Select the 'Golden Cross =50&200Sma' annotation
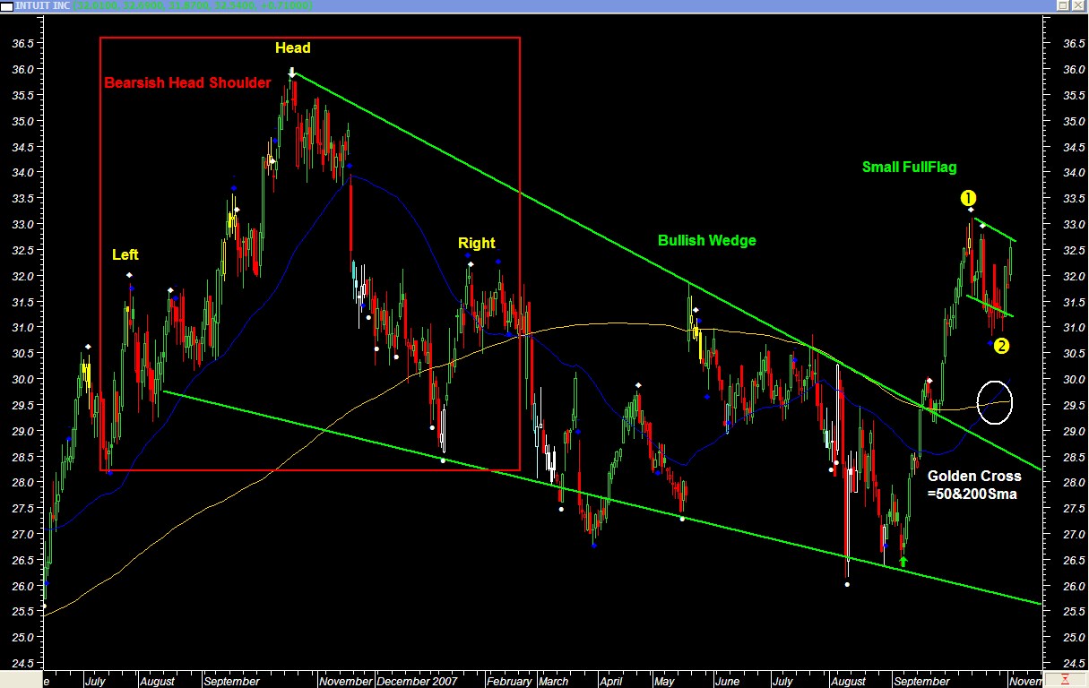 (974, 485)
